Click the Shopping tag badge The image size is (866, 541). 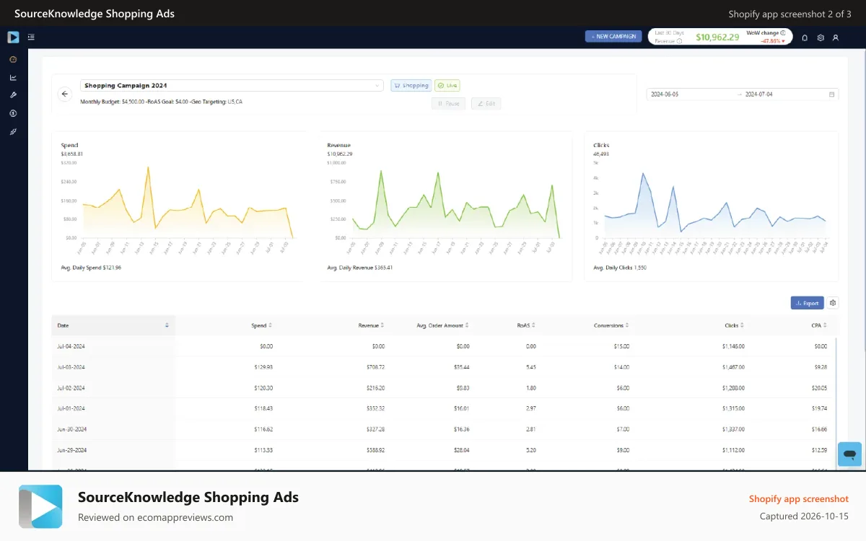411,85
